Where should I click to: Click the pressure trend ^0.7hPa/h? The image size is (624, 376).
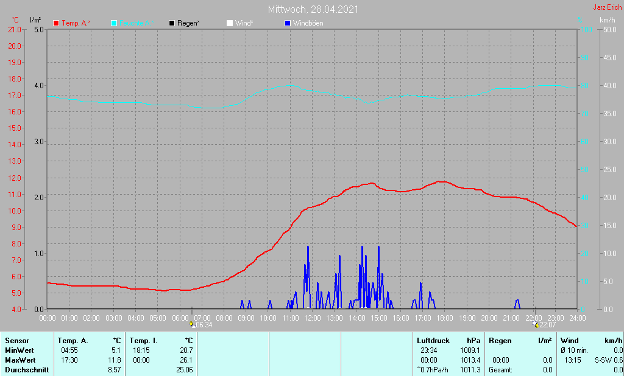pos(433,370)
